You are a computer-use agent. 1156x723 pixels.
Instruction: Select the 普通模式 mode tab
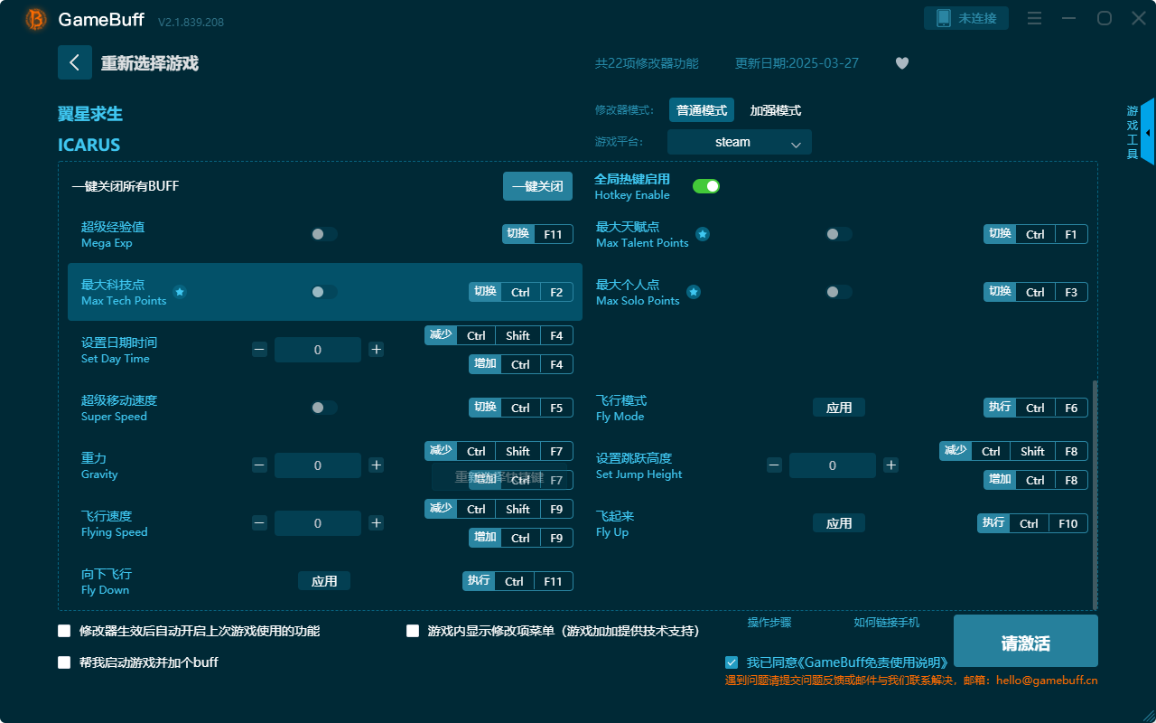pos(701,109)
